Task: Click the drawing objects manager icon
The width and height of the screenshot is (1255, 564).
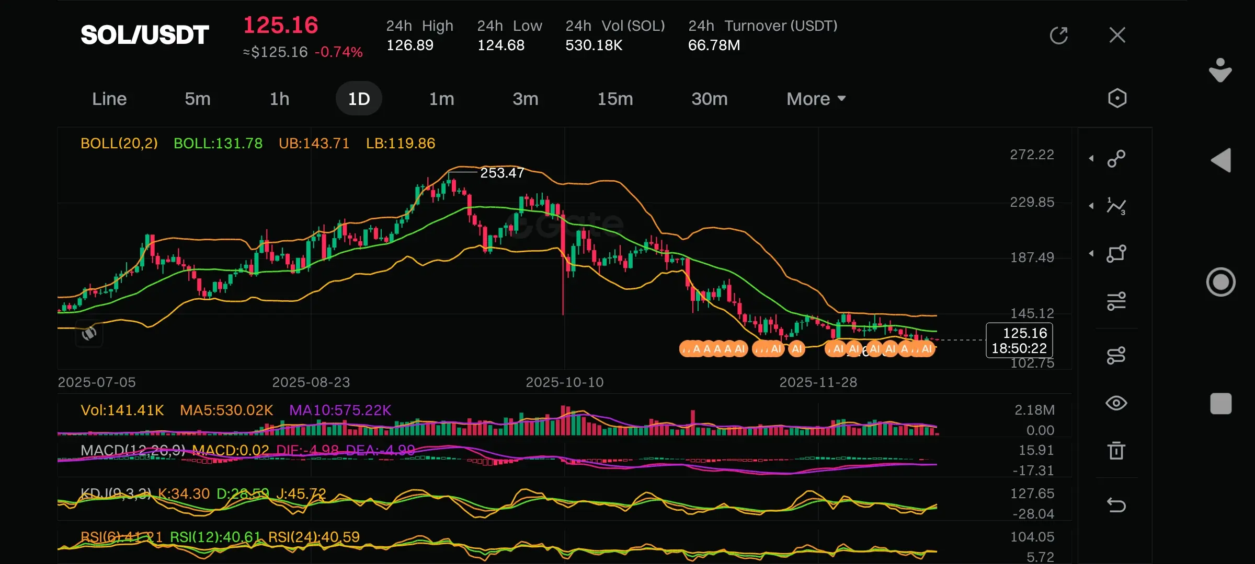Action: pyautogui.click(x=1116, y=356)
